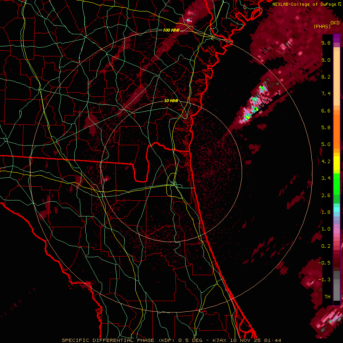Select the 1.8 value on the color scale

pyautogui.click(x=326, y=212)
